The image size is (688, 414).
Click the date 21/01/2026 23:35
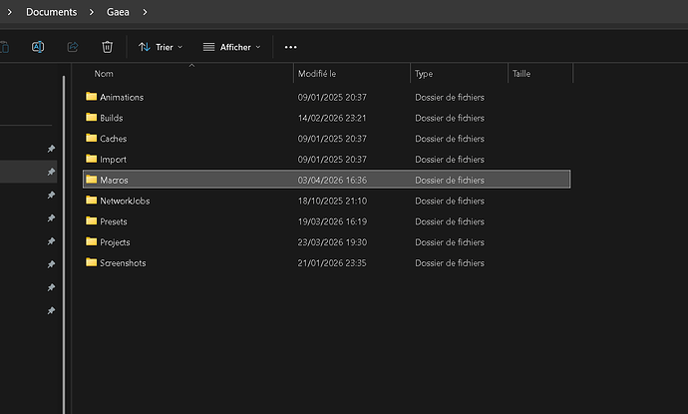332,263
